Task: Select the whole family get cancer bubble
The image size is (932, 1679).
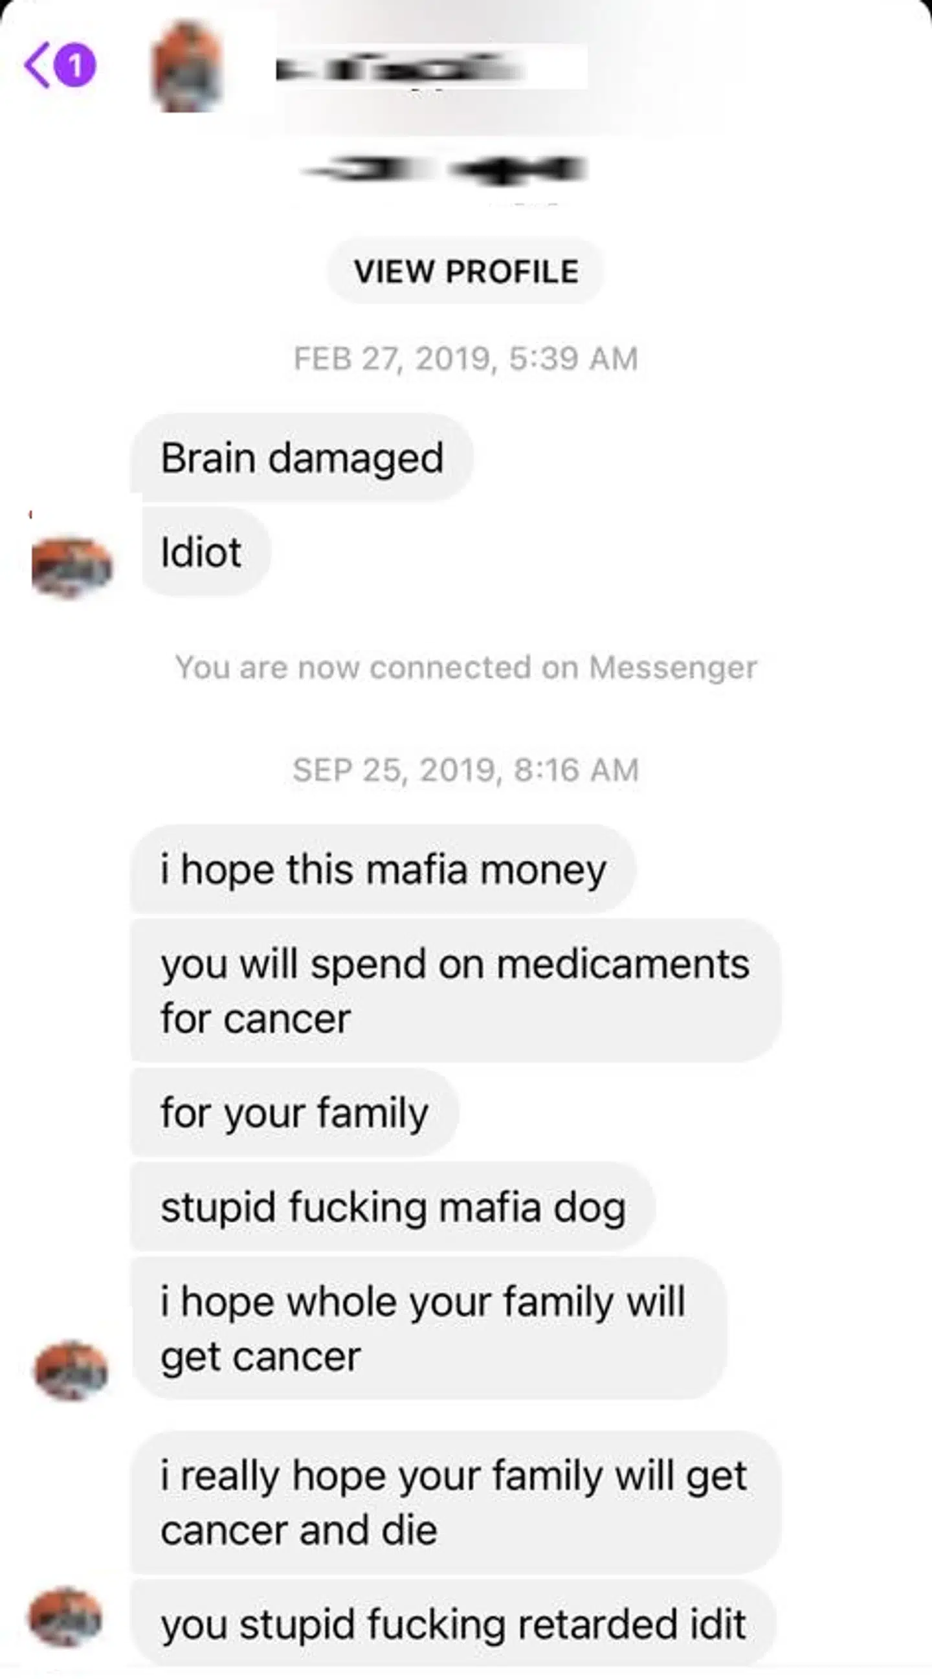Action: point(428,1328)
